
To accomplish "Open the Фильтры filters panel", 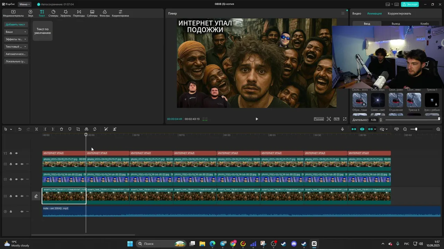I will pyautogui.click(x=104, y=13).
